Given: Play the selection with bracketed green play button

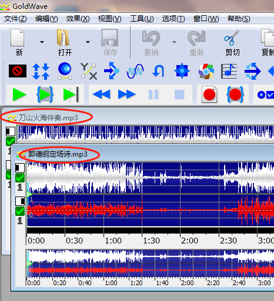Looking at the screenshot, I should (x=45, y=94).
